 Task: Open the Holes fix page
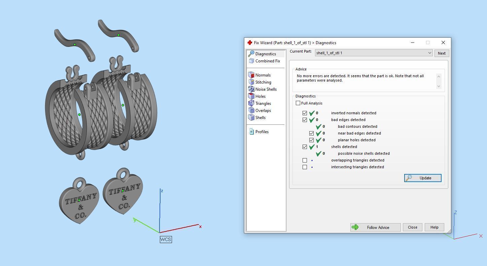click(x=260, y=96)
